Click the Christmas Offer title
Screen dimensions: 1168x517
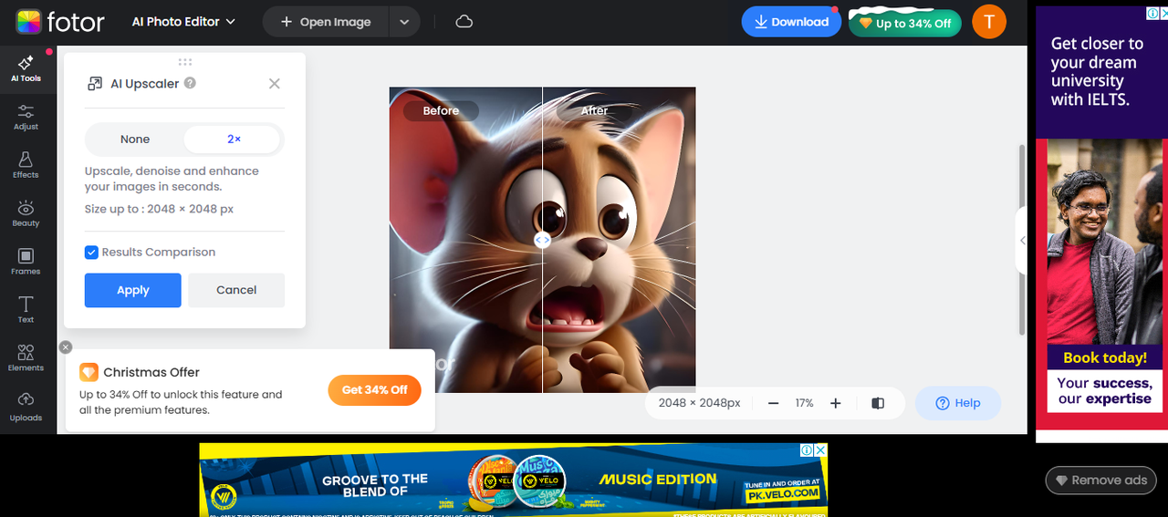(x=151, y=372)
